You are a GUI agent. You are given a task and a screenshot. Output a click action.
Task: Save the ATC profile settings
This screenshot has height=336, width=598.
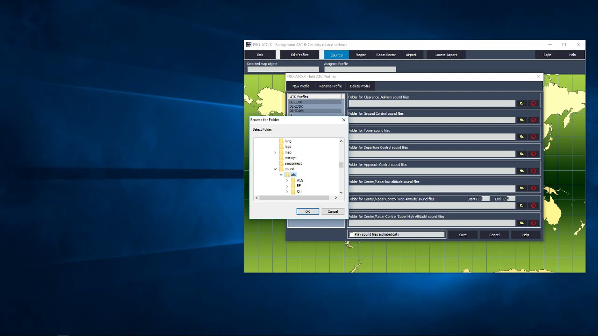[x=463, y=235]
